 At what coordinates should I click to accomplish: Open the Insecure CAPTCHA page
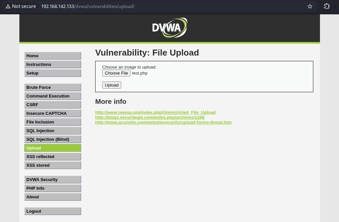[x=53, y=113]
